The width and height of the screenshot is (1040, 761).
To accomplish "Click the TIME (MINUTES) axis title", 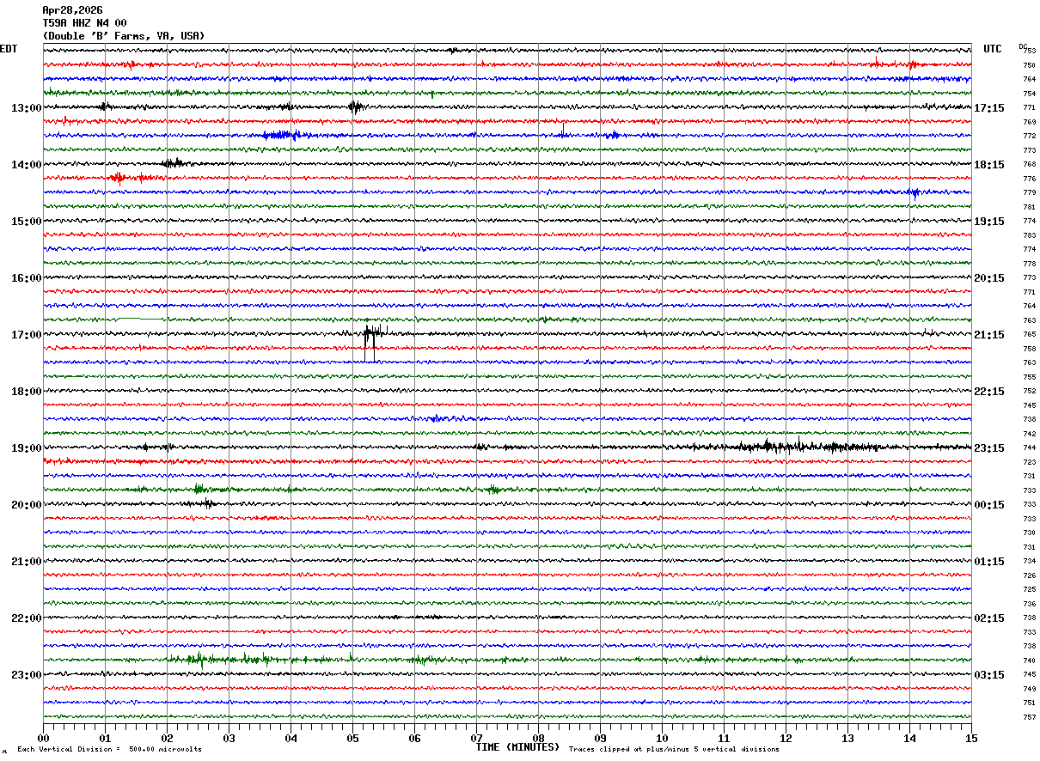I will 517,747.
